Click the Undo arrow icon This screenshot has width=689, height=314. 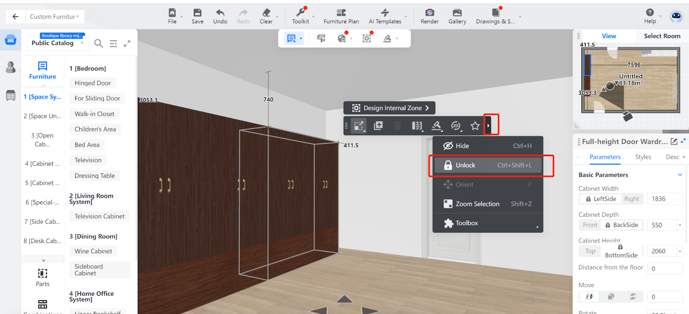click(220, 13)
